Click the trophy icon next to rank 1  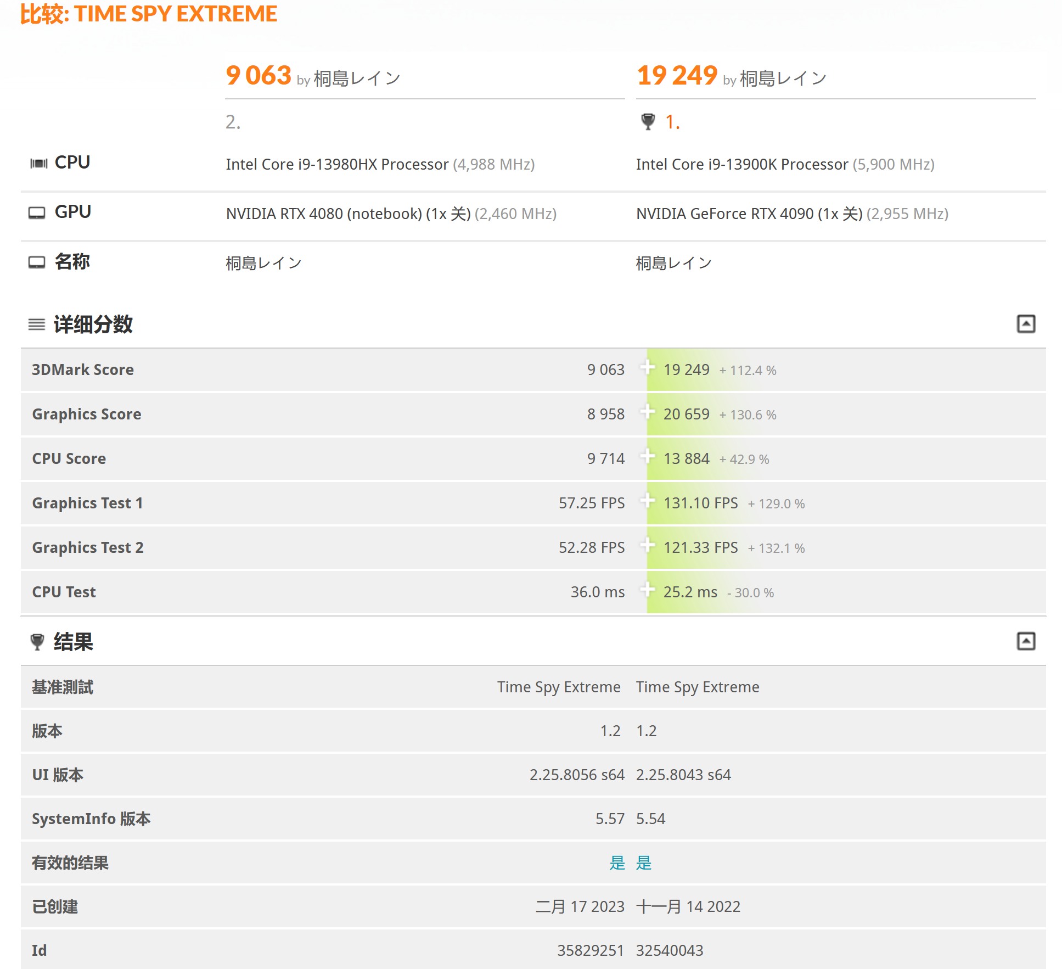point(648,121)
